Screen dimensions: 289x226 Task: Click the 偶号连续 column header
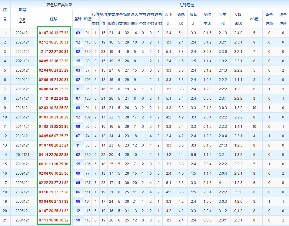point(283,19)
